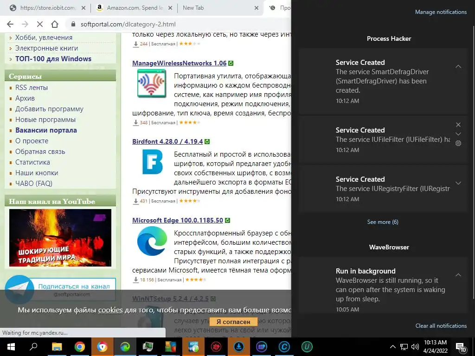The image size is (475, 356).
Task: Switch to the Amazon.com tab
Action: (135, 8)
